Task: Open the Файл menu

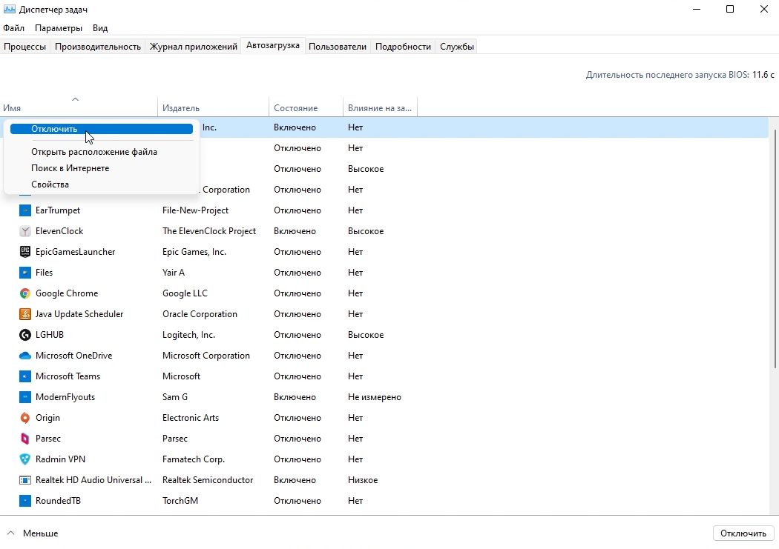Action: coord(14,28)
